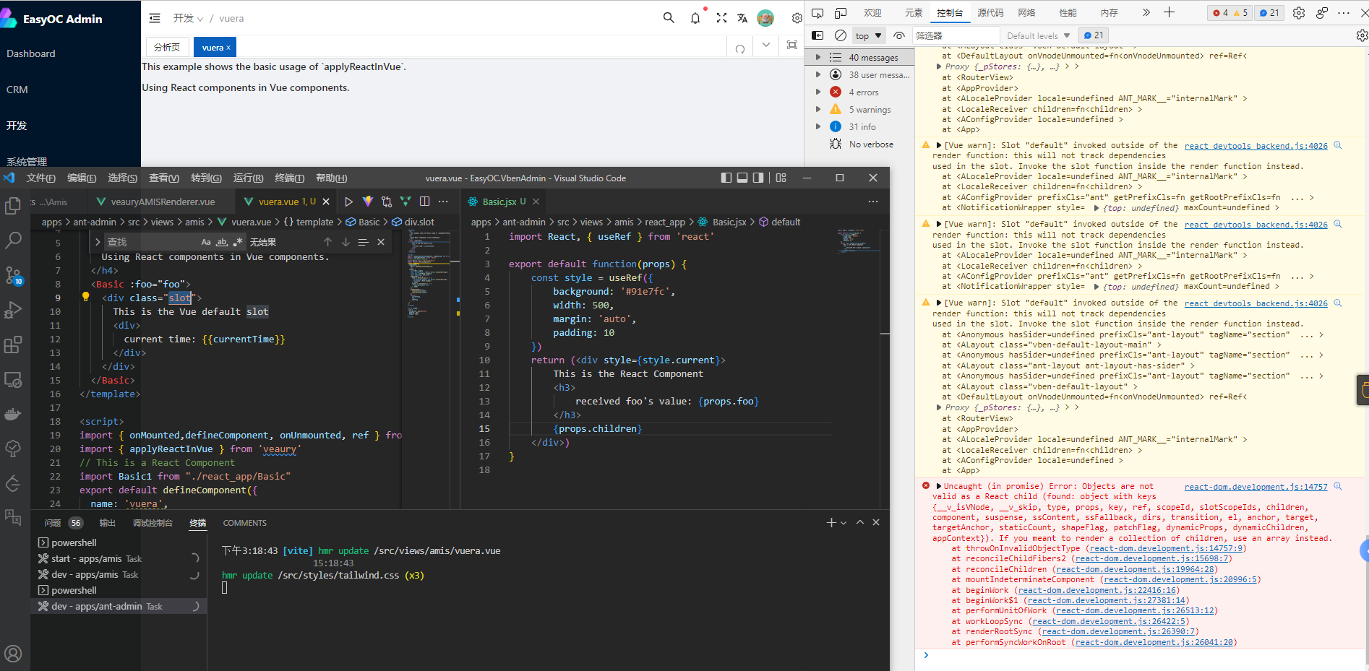Start debugging with the play icon above the editor

coord(349,202)
